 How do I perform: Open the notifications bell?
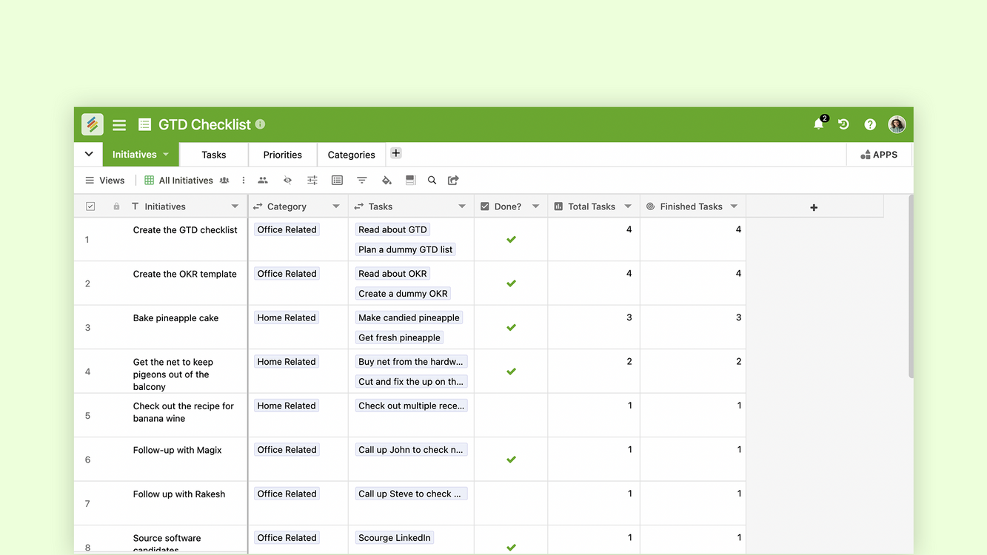pyautogui.click(x=818, y=124)
